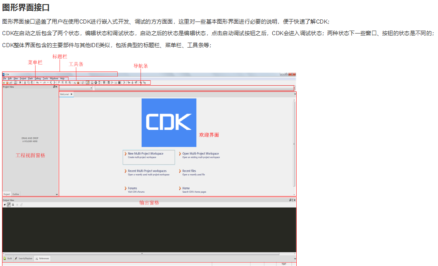438x266 pixels.
Task: Toggle auto-hide pin on the Output View
Action: point(290,200)
